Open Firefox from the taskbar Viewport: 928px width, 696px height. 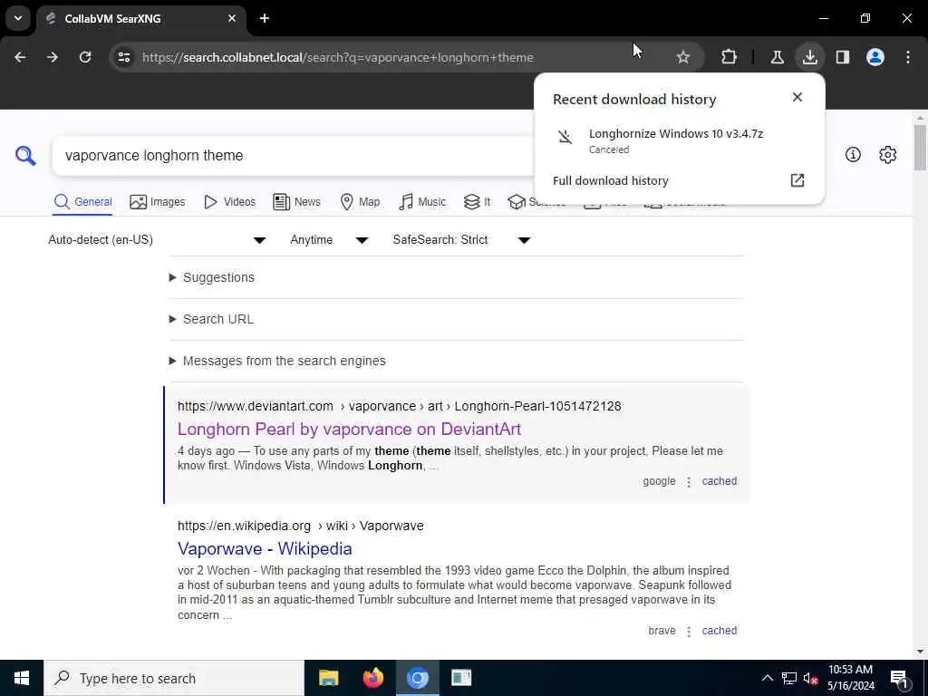(372, 678)
